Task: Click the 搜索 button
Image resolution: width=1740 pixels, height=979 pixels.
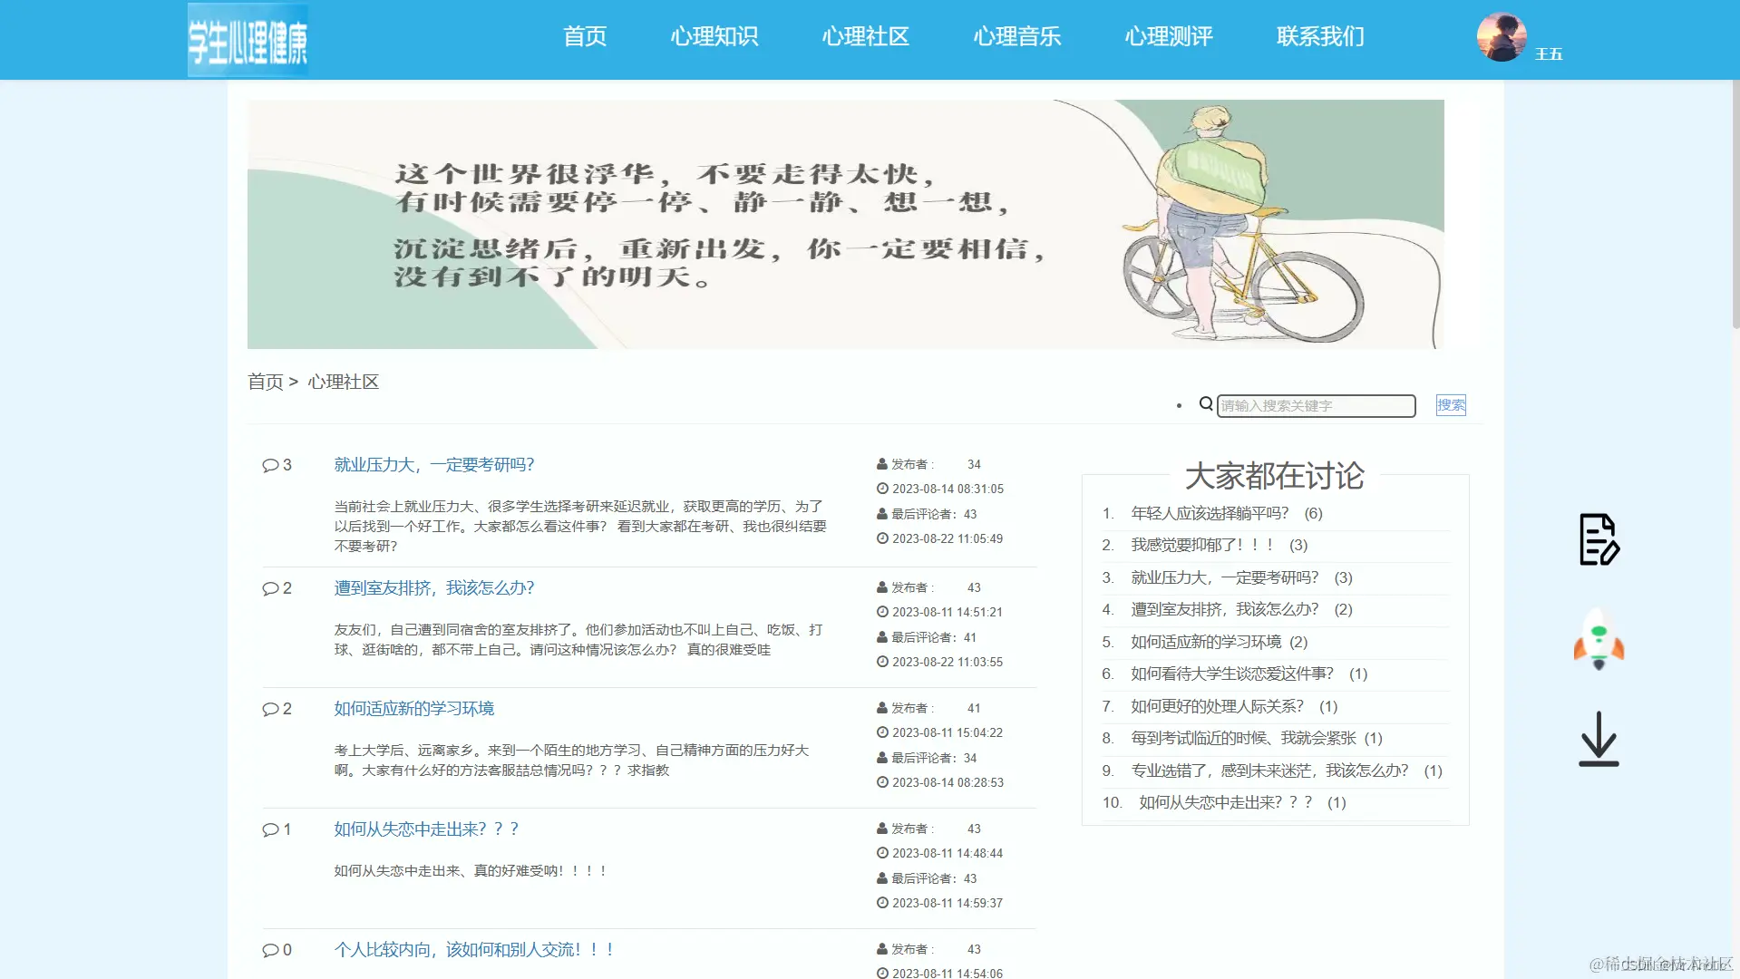Action: 1451,405
